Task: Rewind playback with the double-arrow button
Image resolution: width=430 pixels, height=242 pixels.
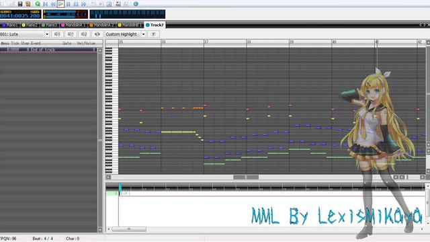Action: point(53,4)
